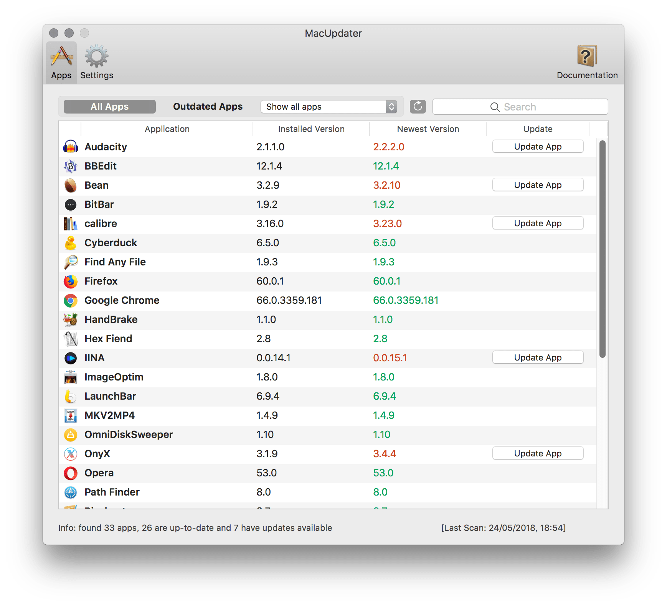Click the Last Scan timestamp text
The width and height of the screenshot is (667, 606).
point(504,528)
